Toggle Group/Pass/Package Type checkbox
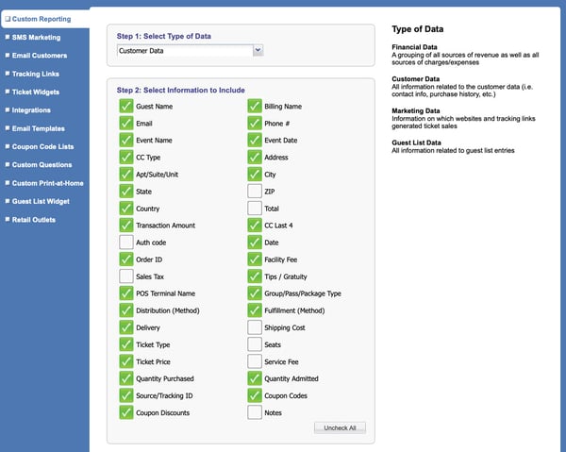 (255, 293)
